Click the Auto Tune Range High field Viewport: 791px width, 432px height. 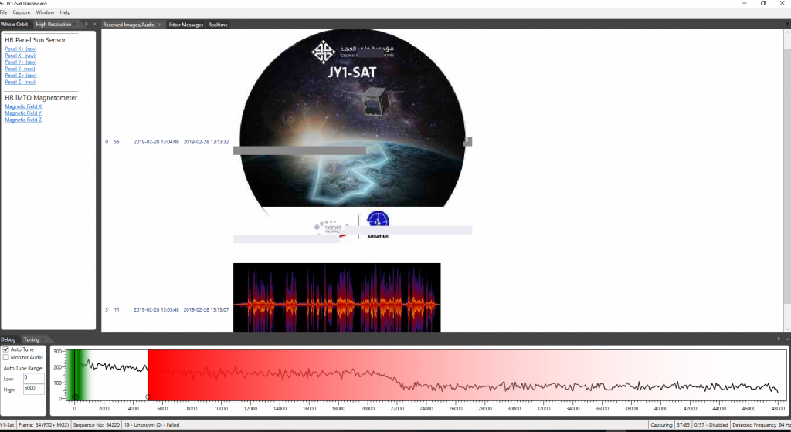(x=33, y=389)
